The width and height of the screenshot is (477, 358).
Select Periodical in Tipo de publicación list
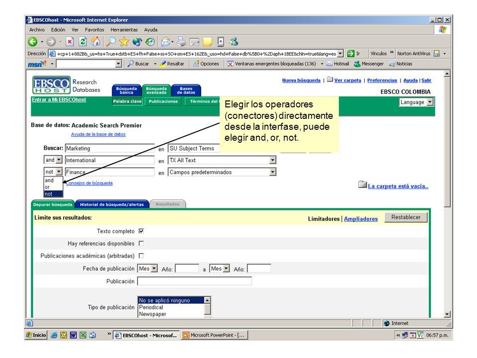[x=171, y=307]
